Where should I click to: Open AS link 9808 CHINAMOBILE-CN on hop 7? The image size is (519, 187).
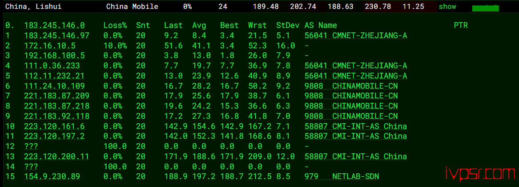[x=351, y=96]
